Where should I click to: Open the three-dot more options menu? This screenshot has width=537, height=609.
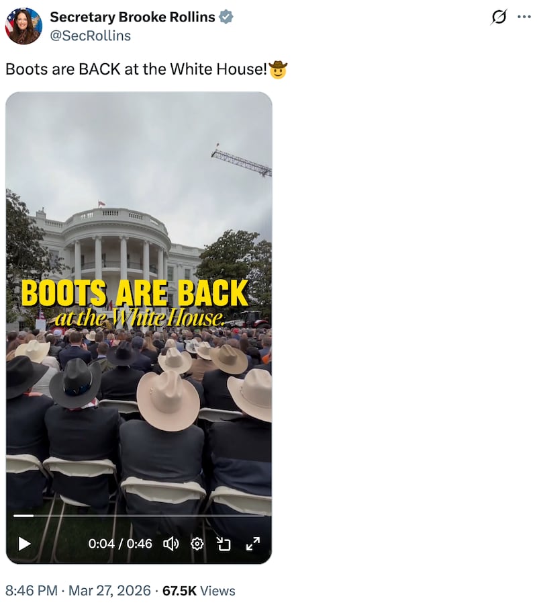(524, 17)
